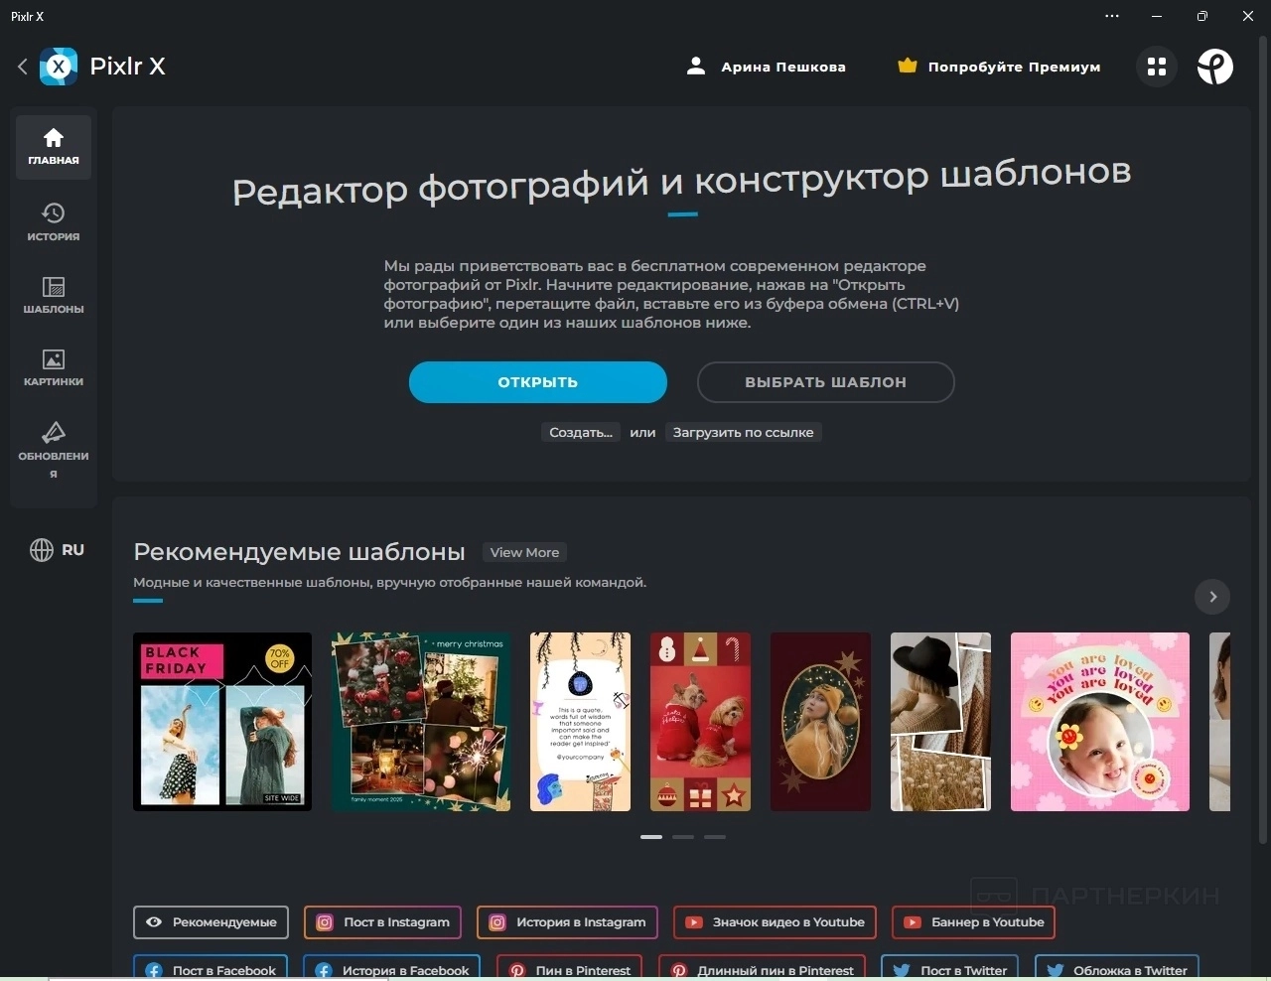The image size is (1271, 981).
Task: Click ВЫБРАТЬ ШАБЛОН button
Action: coord(826,382)
